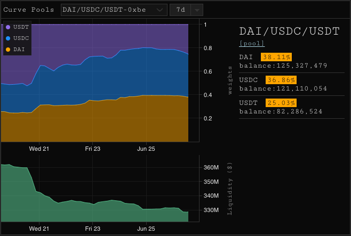Click the DAI/USDC/USDT pool heading
Screen dimensions: 351x236
290,31
